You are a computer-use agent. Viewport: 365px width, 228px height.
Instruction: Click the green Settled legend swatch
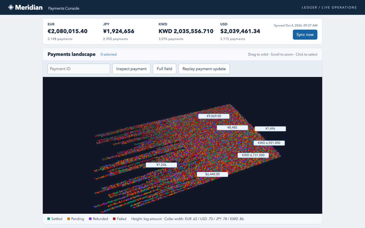(x=49, y=219)
